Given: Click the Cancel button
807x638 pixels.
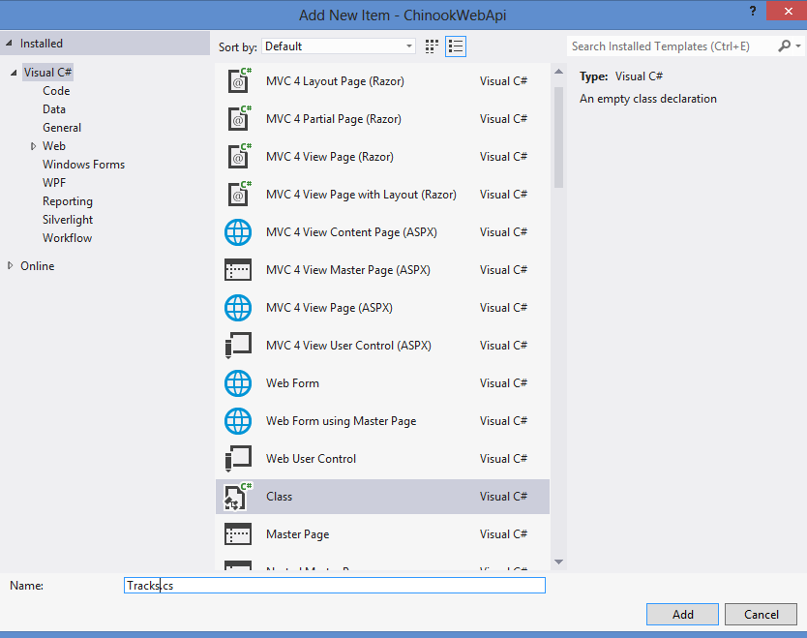Looking at the screenshot, I should [x=762, y=615].
